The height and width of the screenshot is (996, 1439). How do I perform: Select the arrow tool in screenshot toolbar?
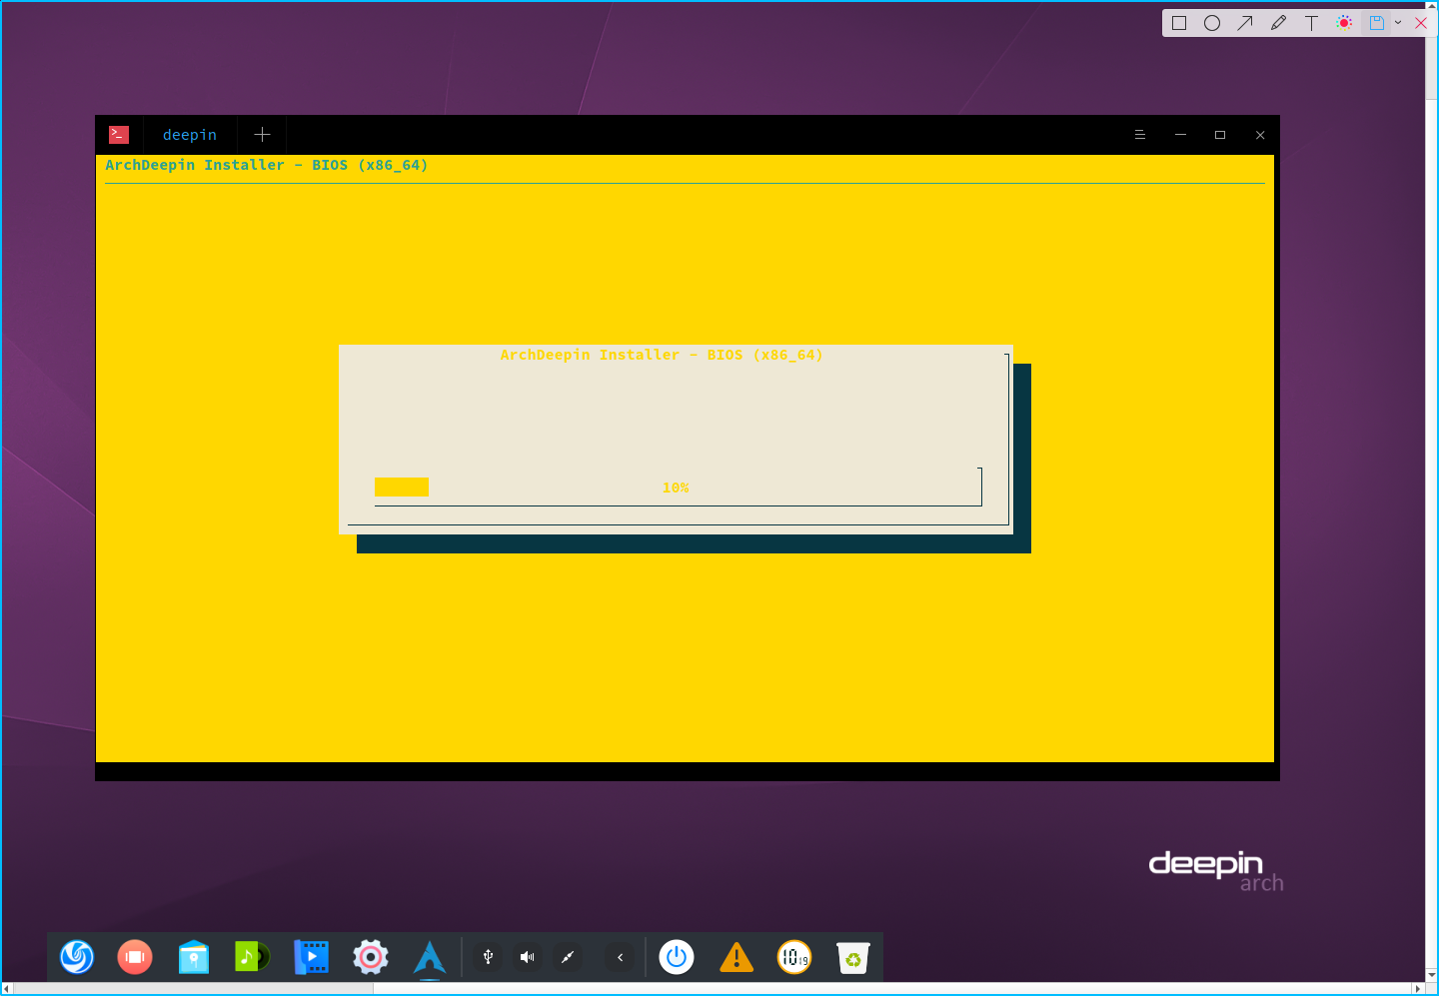pyautogui.click(x=1245, y=23)
